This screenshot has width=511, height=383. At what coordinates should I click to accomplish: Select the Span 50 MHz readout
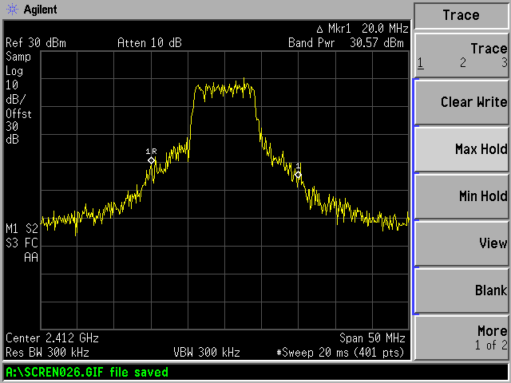[373, 338]
